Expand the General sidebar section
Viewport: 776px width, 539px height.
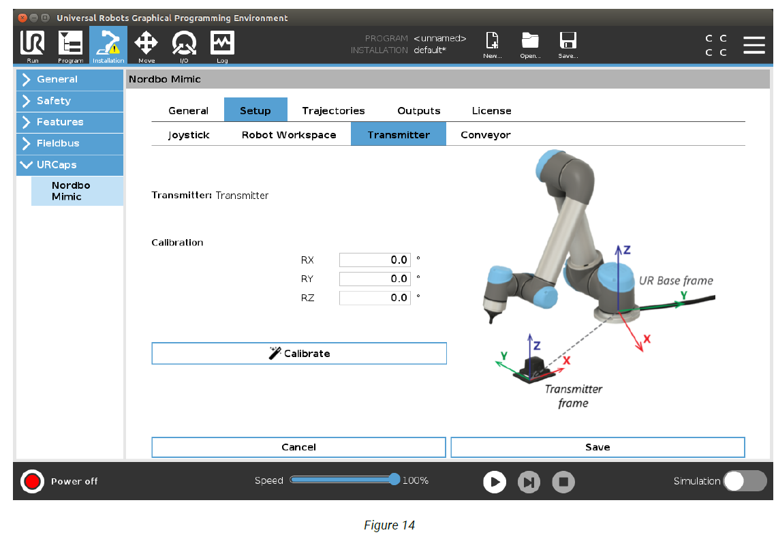tap(69, 79)
